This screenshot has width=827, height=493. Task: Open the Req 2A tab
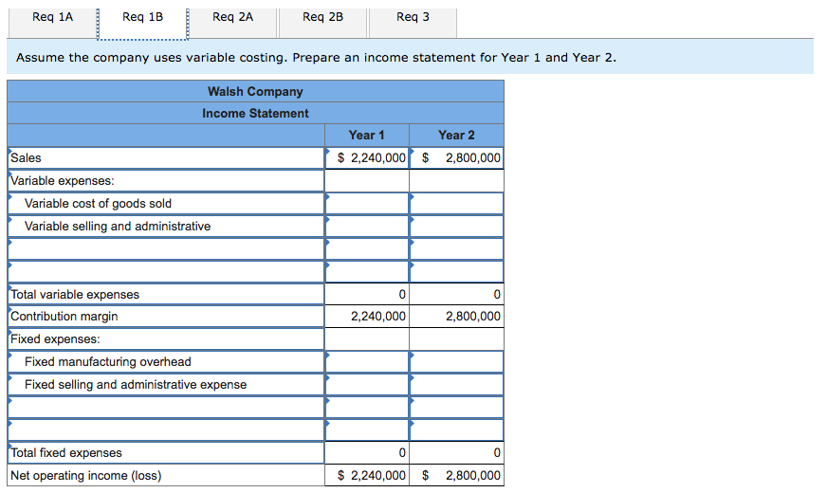(232, 22)
